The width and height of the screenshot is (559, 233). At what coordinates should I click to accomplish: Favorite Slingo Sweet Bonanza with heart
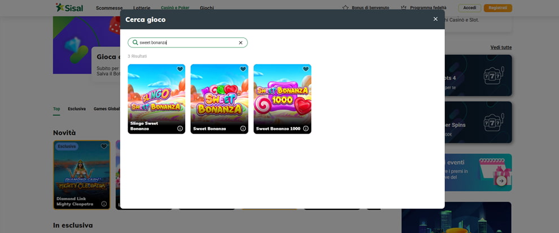pos(180,69)
